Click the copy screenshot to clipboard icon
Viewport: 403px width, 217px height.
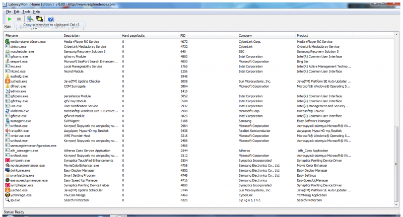pyautogui.click(x=30, y=19)
